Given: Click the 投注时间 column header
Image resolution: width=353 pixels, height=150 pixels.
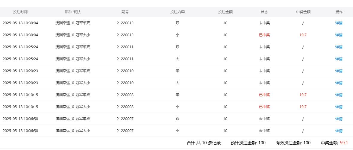Looking at the screenshot, I should (x=20, y=12).
